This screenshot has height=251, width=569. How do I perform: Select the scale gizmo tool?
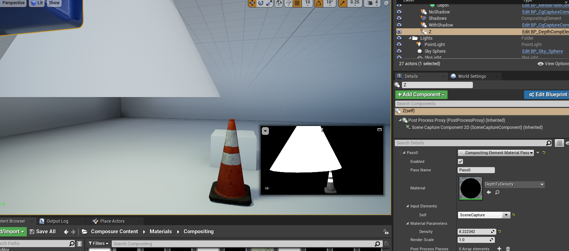[269, 3]
